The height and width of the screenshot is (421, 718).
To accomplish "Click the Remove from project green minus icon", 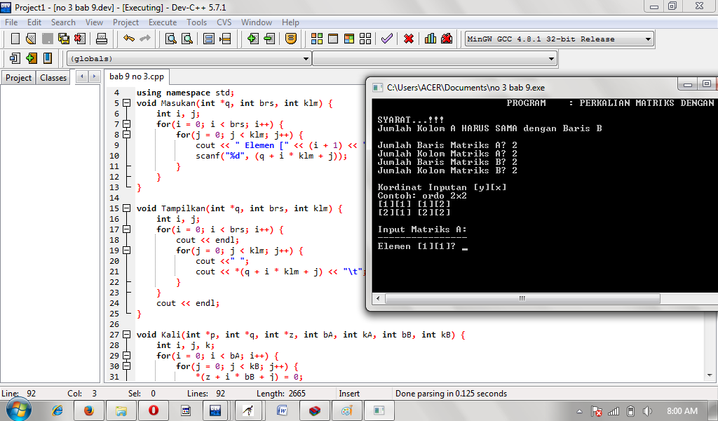I will tap(269, 39).
